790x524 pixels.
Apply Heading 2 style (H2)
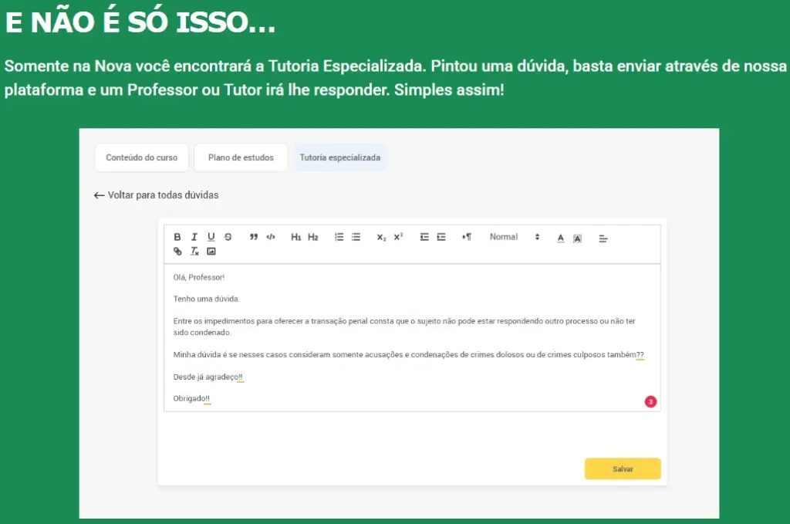(x=313, y=237)
